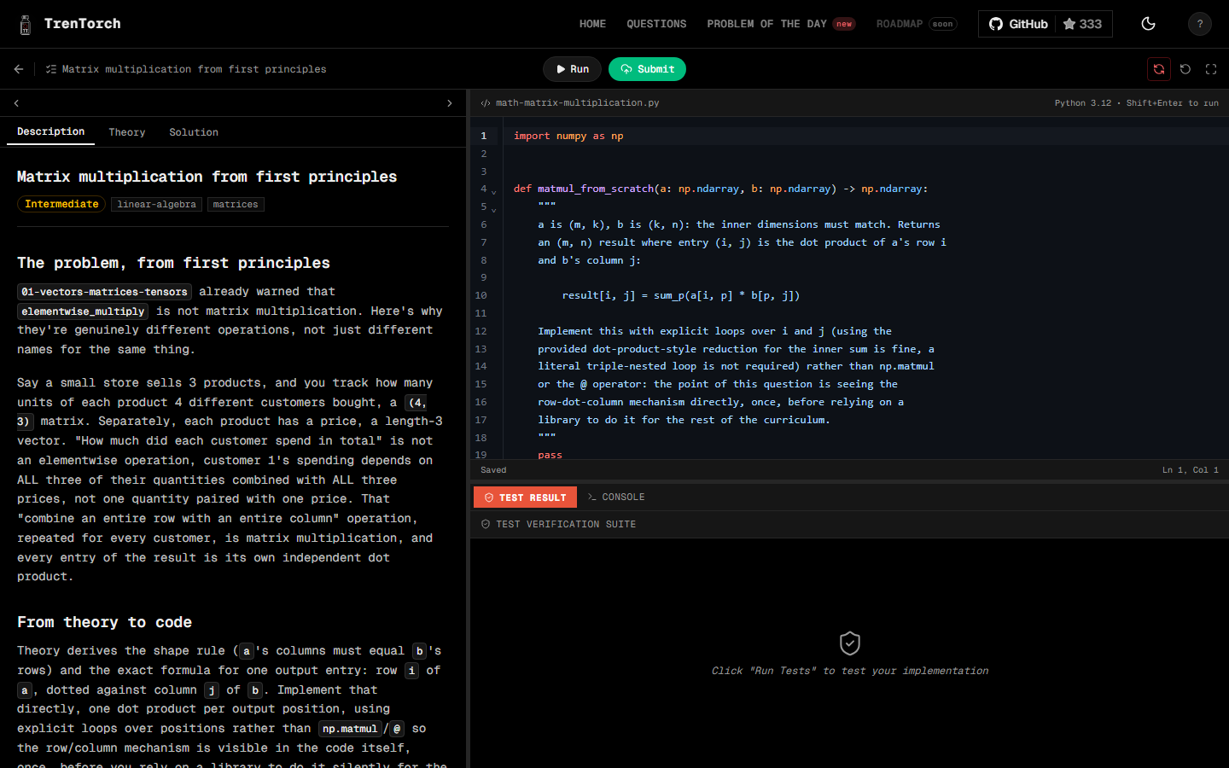Open the help question mark button
This screenshot has width=1229, height=768.
[x=1200, y=24]
